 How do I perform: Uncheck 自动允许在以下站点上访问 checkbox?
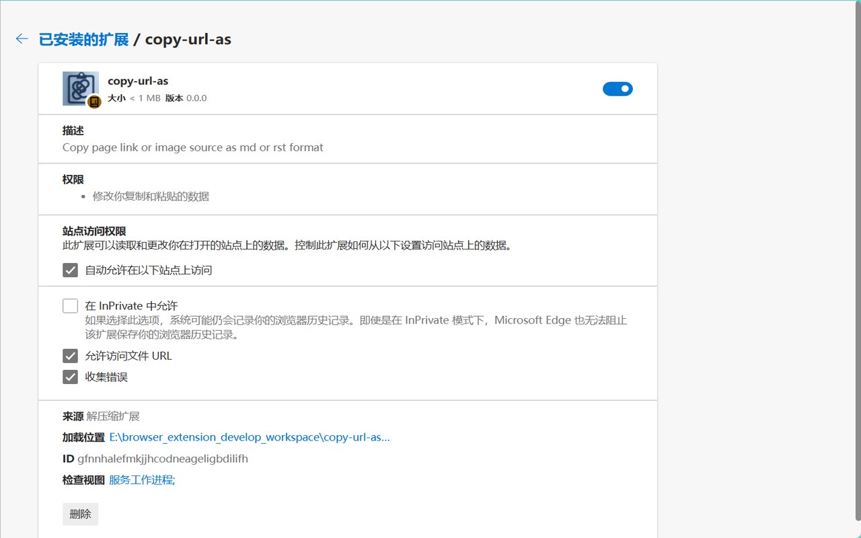[x=70, y=270]
